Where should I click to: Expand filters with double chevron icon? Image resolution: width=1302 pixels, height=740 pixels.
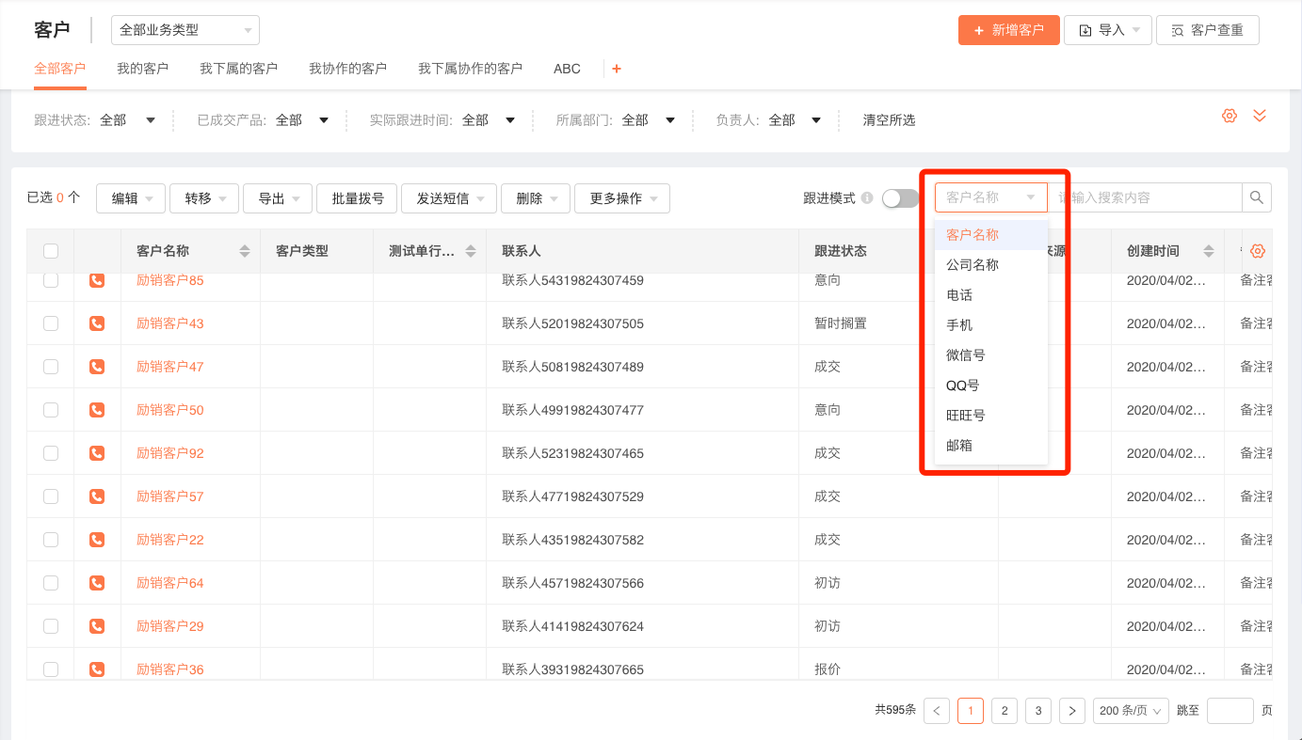pos(1260,116)
